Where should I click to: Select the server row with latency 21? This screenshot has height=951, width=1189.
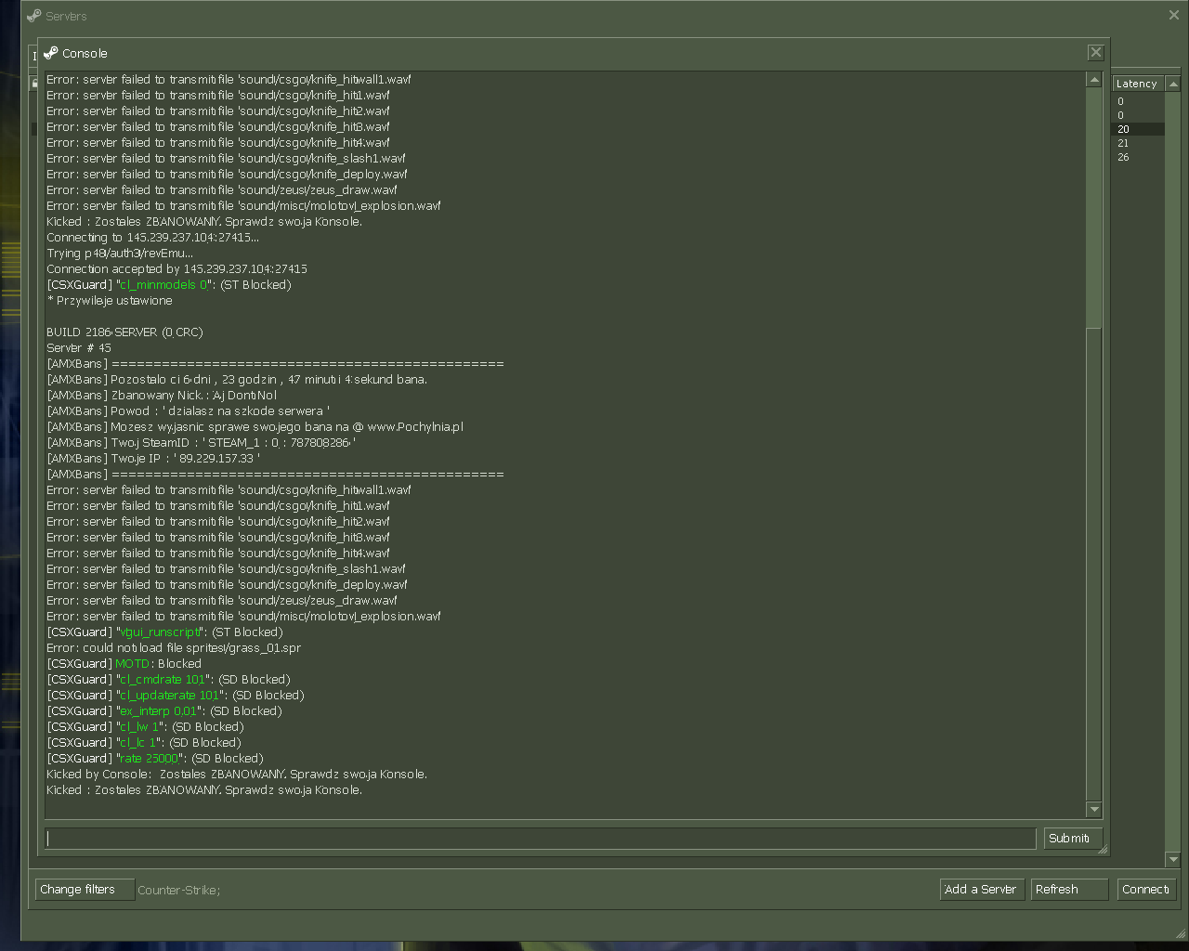pos(1138,143)
